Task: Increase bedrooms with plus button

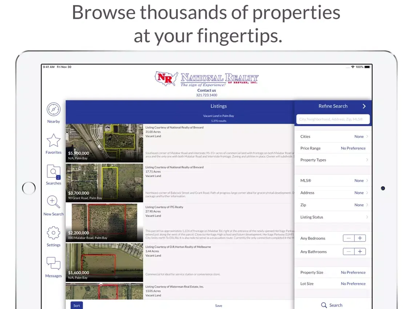Action: pyautogui.click(x=360, y=238)
